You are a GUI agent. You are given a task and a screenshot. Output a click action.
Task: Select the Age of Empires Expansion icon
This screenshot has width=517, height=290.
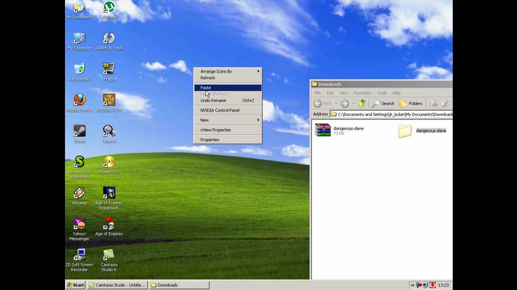[109, 199]
